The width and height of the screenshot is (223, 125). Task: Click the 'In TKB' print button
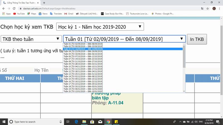(197, 39)
